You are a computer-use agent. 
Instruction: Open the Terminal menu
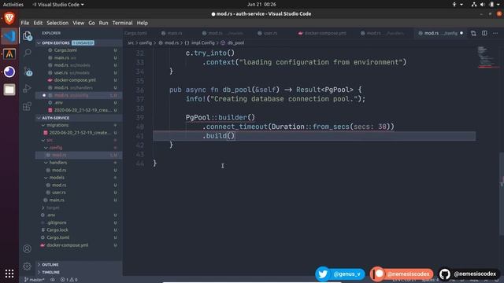tap(123, 23)
